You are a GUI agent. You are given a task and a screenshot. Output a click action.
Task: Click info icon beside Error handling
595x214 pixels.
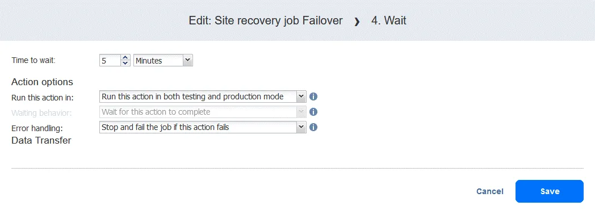point(313,127)
